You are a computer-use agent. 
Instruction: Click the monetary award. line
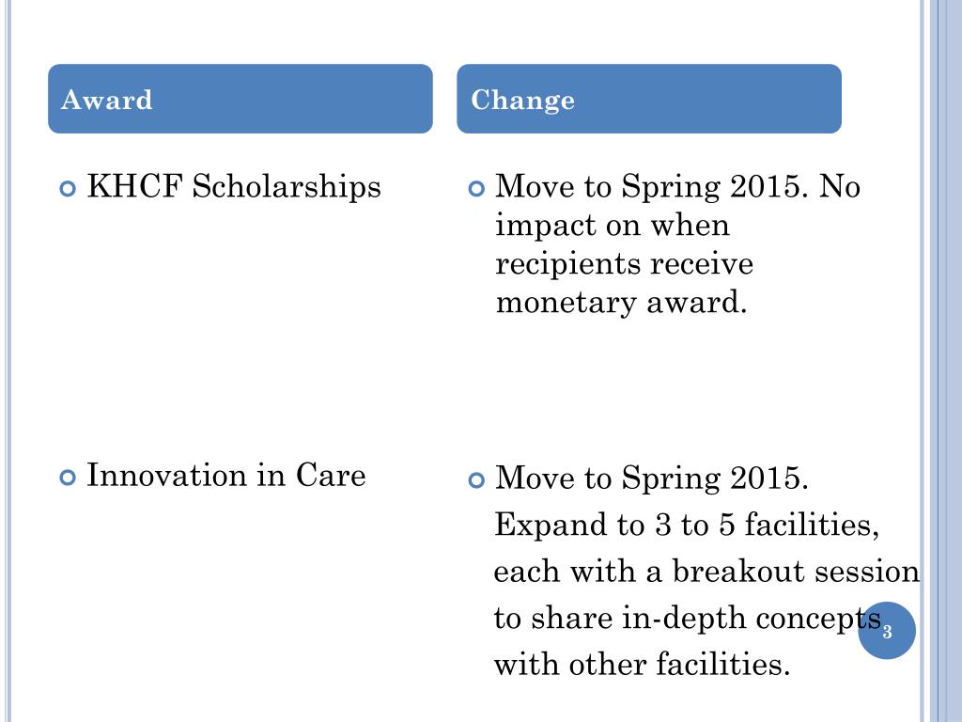(621, 303)
